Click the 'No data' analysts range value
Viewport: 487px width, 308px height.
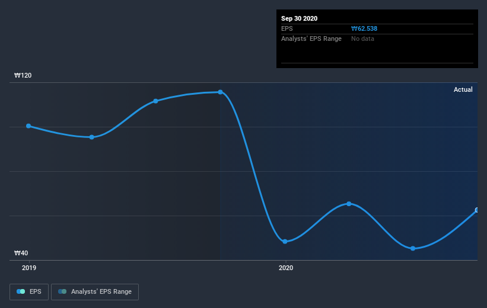[362, 38]
